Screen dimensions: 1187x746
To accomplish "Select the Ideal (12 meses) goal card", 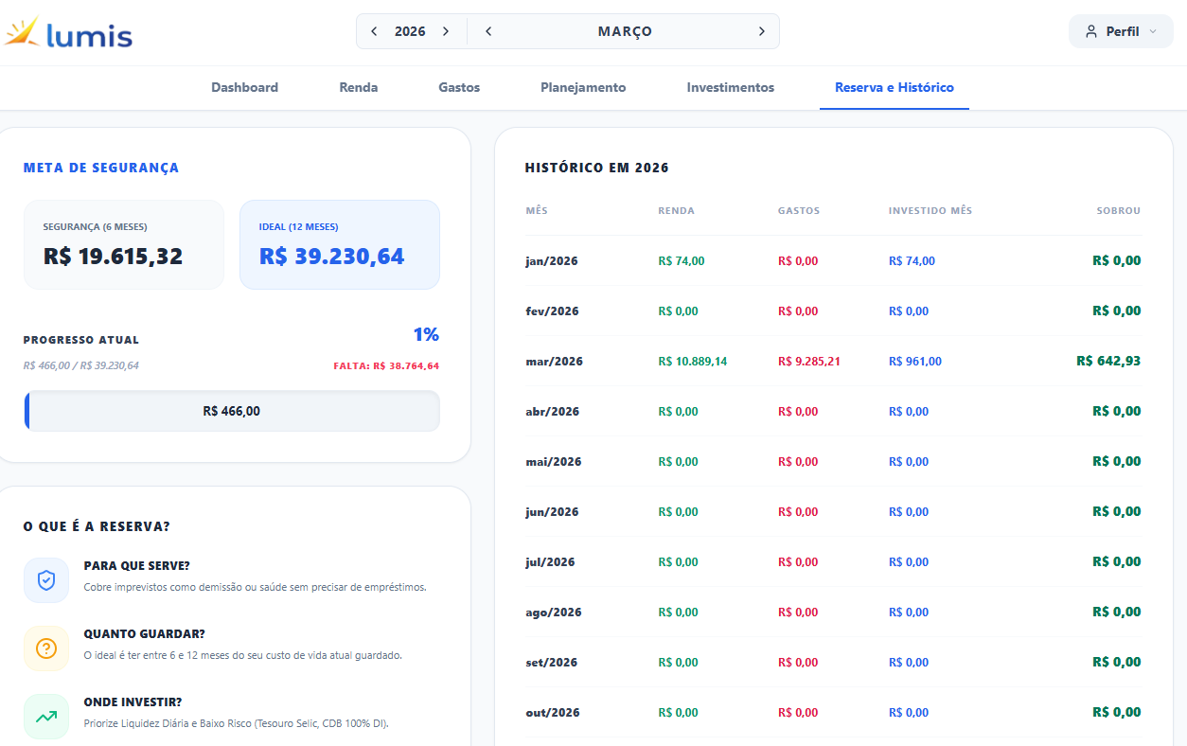I will (339, 244).
